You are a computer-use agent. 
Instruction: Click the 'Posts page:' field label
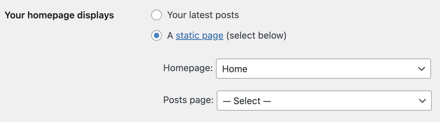(x=188, y=100)
